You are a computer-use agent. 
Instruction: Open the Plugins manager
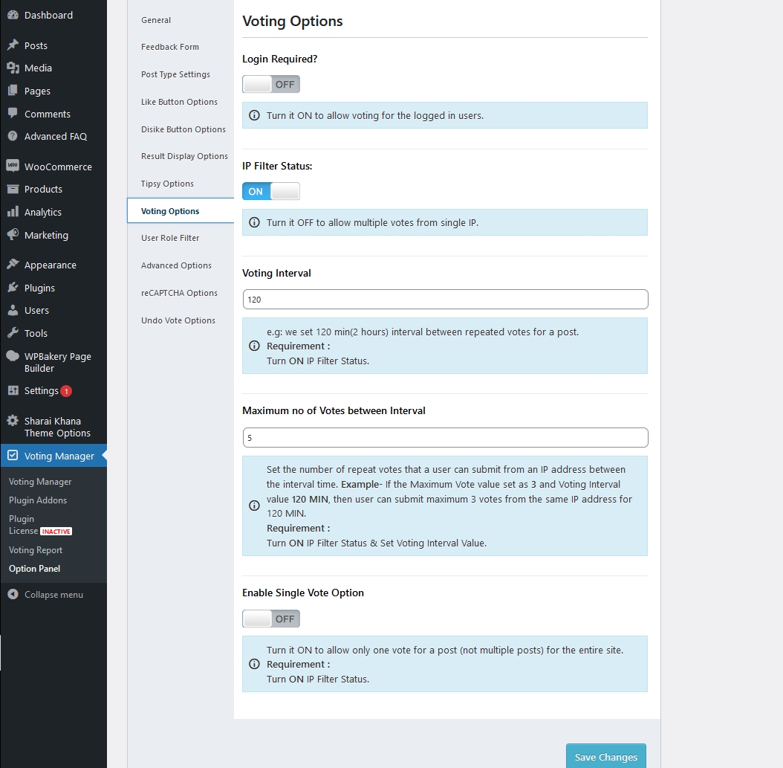[41, 288]
